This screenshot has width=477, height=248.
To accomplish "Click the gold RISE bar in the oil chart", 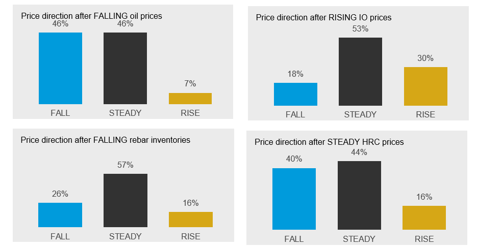I will tap(190, 99).
